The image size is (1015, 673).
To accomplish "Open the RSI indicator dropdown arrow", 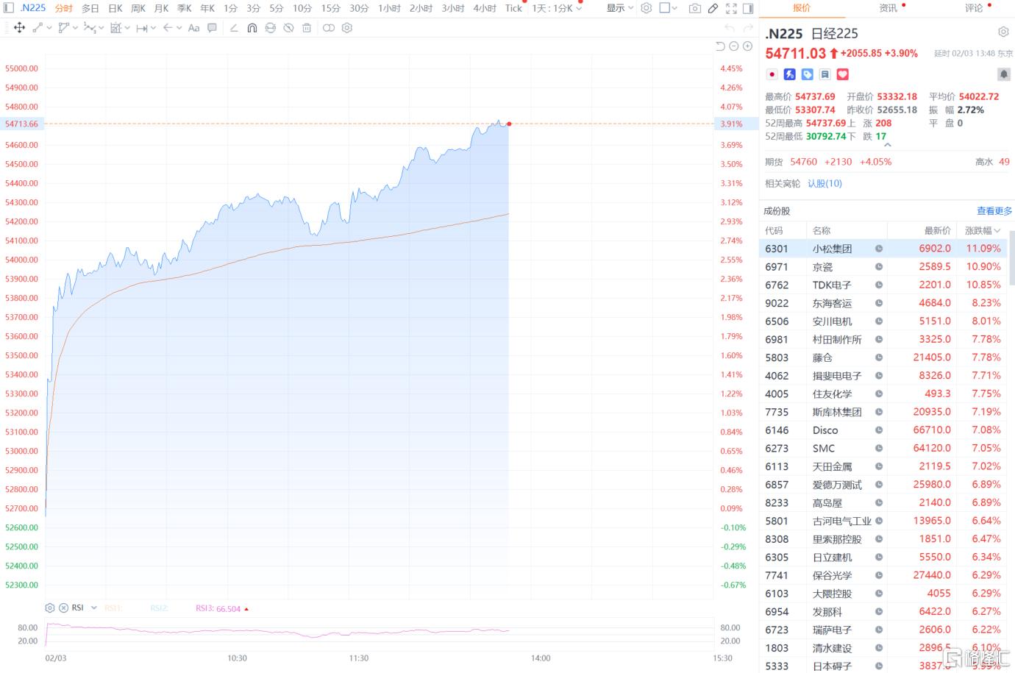I will click(x=94, y=608).
